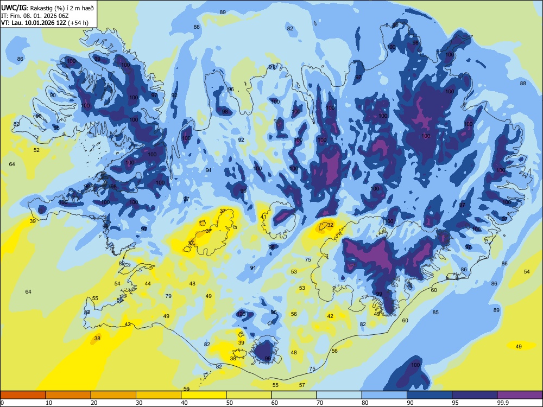Click the '52' humidity value on map
The width and height of the screenshot is (543, 407).
(36, 150)
